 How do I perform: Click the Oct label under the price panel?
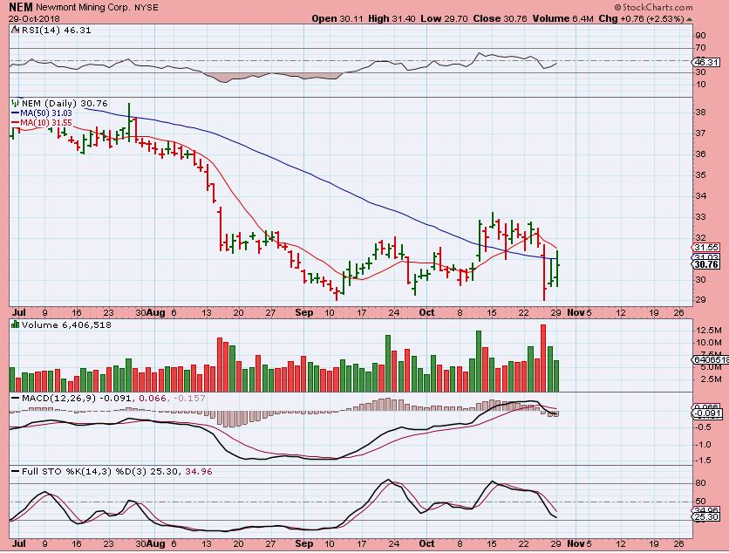[x=426, y=312]
